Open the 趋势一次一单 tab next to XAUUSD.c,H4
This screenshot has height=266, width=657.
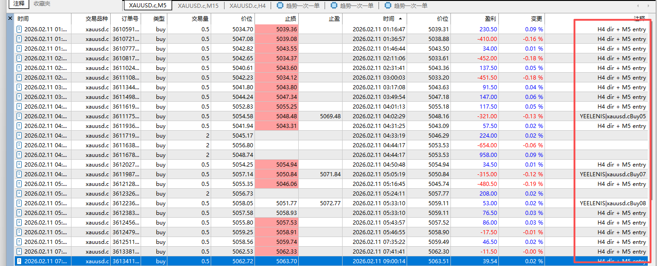pyautogui.click(x=298, y=6)
